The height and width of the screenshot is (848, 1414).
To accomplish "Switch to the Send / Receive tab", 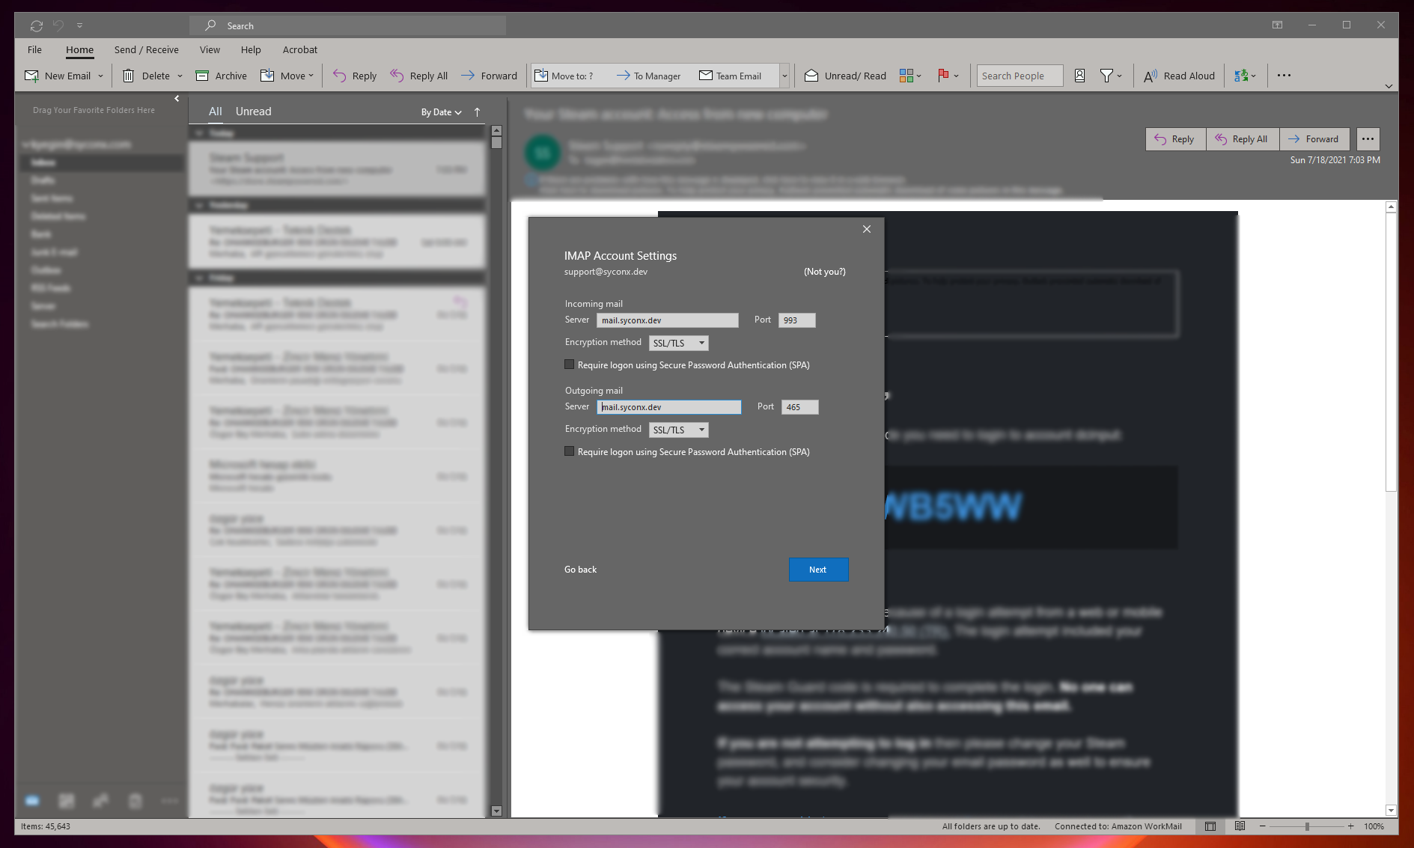I will 147,49.
